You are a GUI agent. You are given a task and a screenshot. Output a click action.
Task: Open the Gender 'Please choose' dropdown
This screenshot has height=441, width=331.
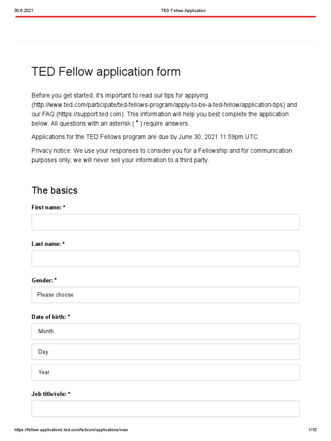pos(165,295)
